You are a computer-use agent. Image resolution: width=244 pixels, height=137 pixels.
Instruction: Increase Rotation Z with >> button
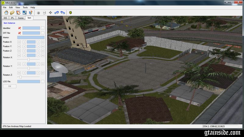click(x=43, y=73)
